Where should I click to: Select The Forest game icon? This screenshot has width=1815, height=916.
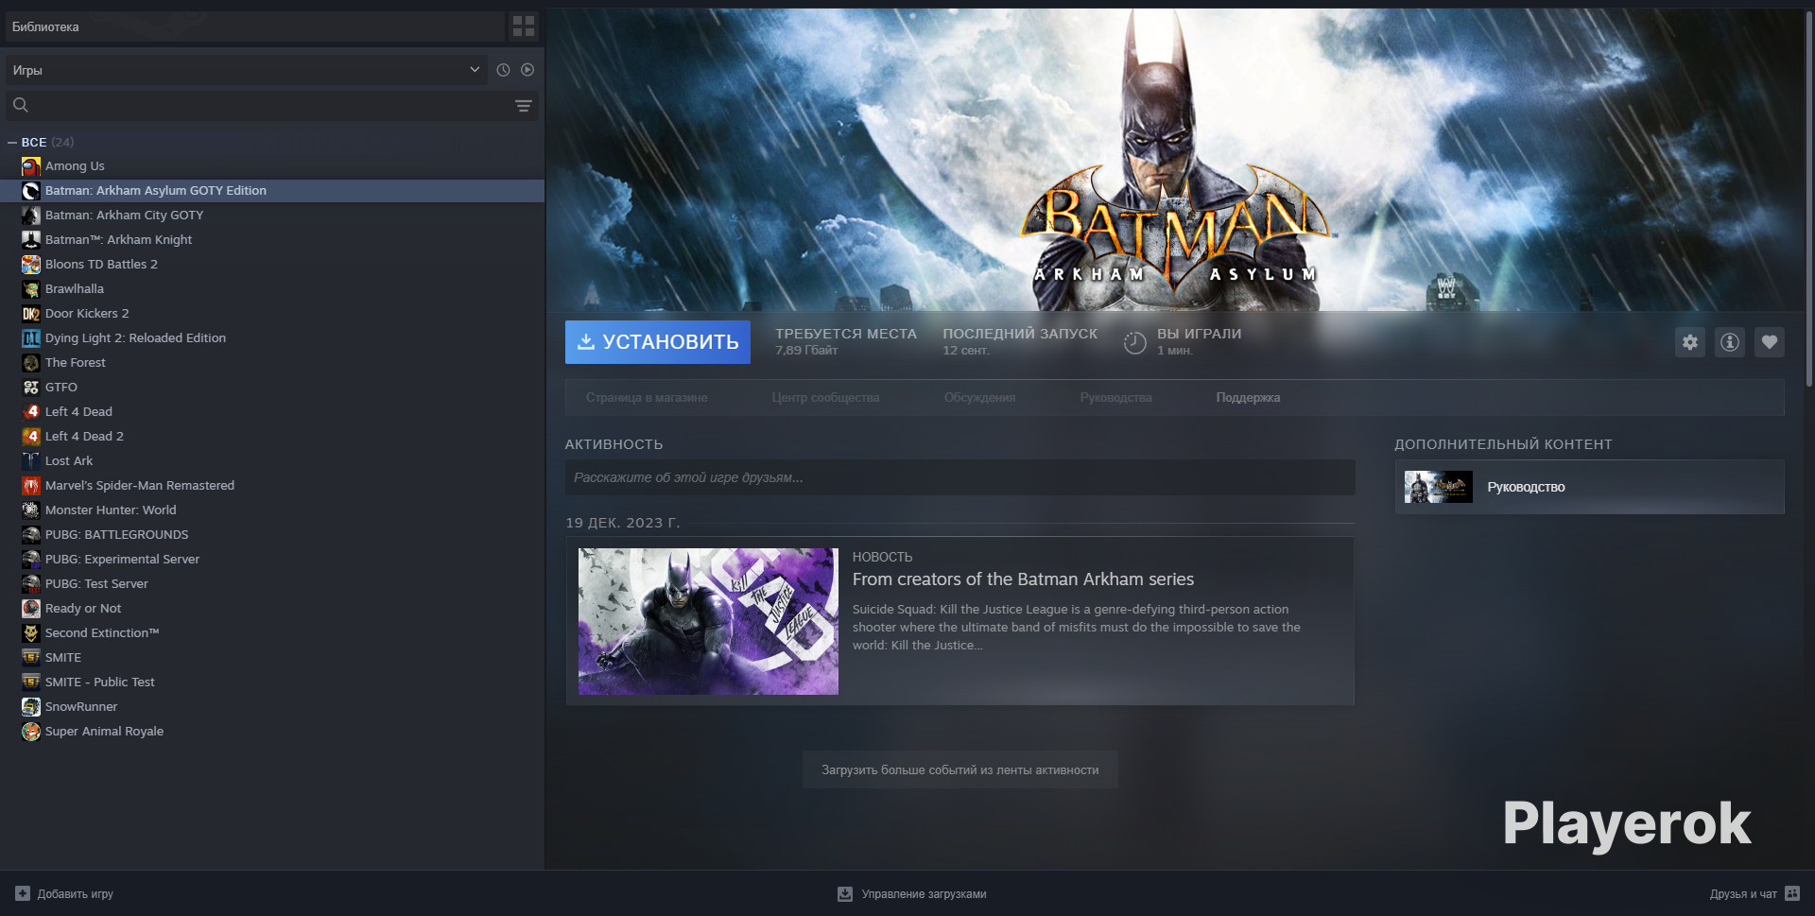(x=31, y=363)
